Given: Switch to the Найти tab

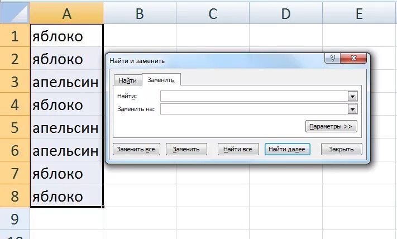Looking at the screenshot, I should [x=128, y=80].
